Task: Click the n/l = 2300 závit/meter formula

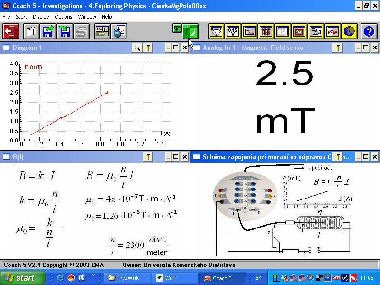Action: 139,246
